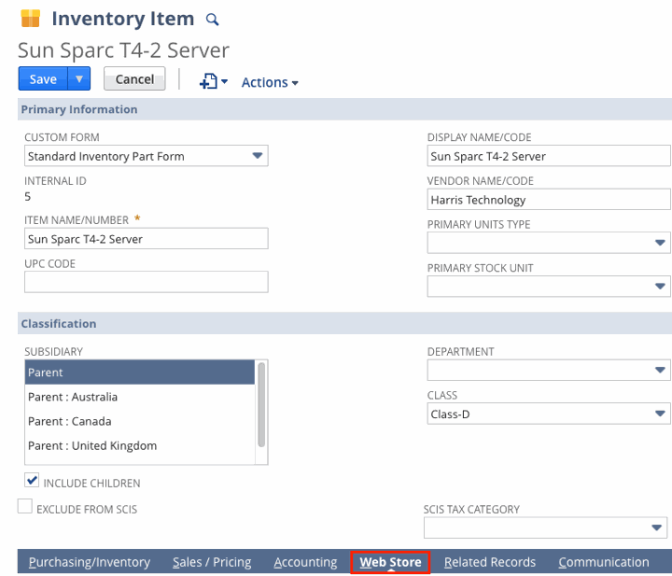Click the Primary Information section header
Screen dimensions: 672x576
click(344, 109)
